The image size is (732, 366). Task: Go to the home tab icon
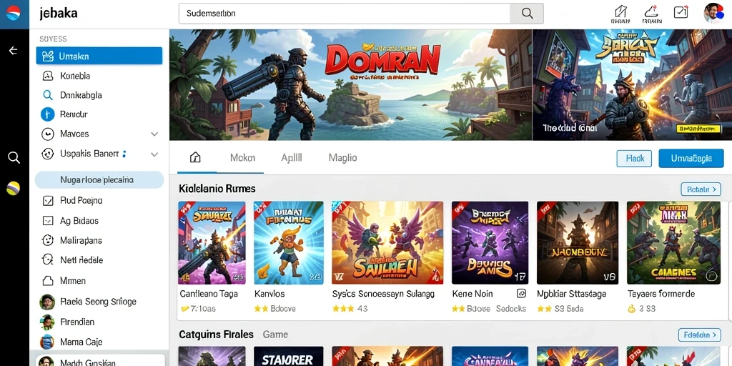pos(195,157)
